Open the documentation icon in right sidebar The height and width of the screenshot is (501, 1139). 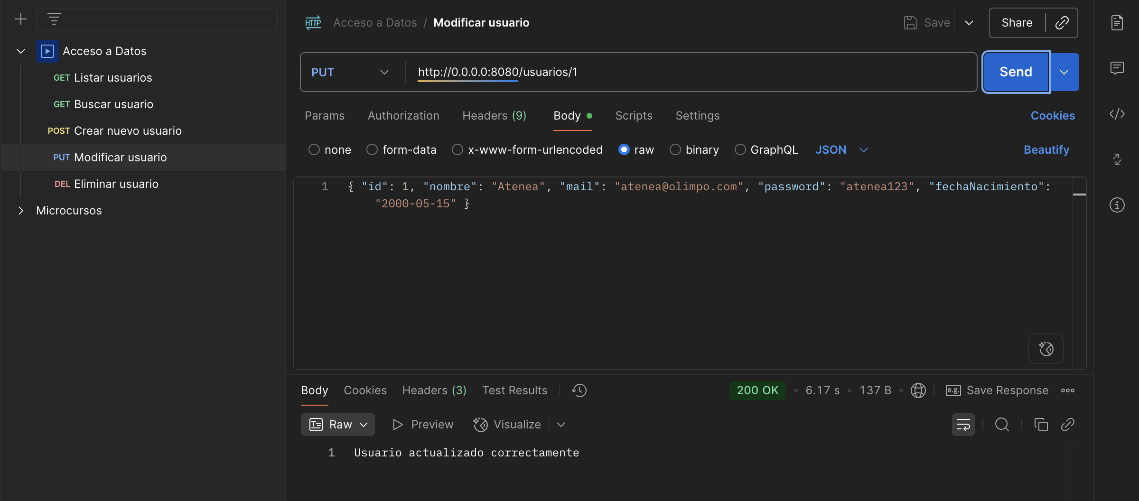pos(1117,22)
